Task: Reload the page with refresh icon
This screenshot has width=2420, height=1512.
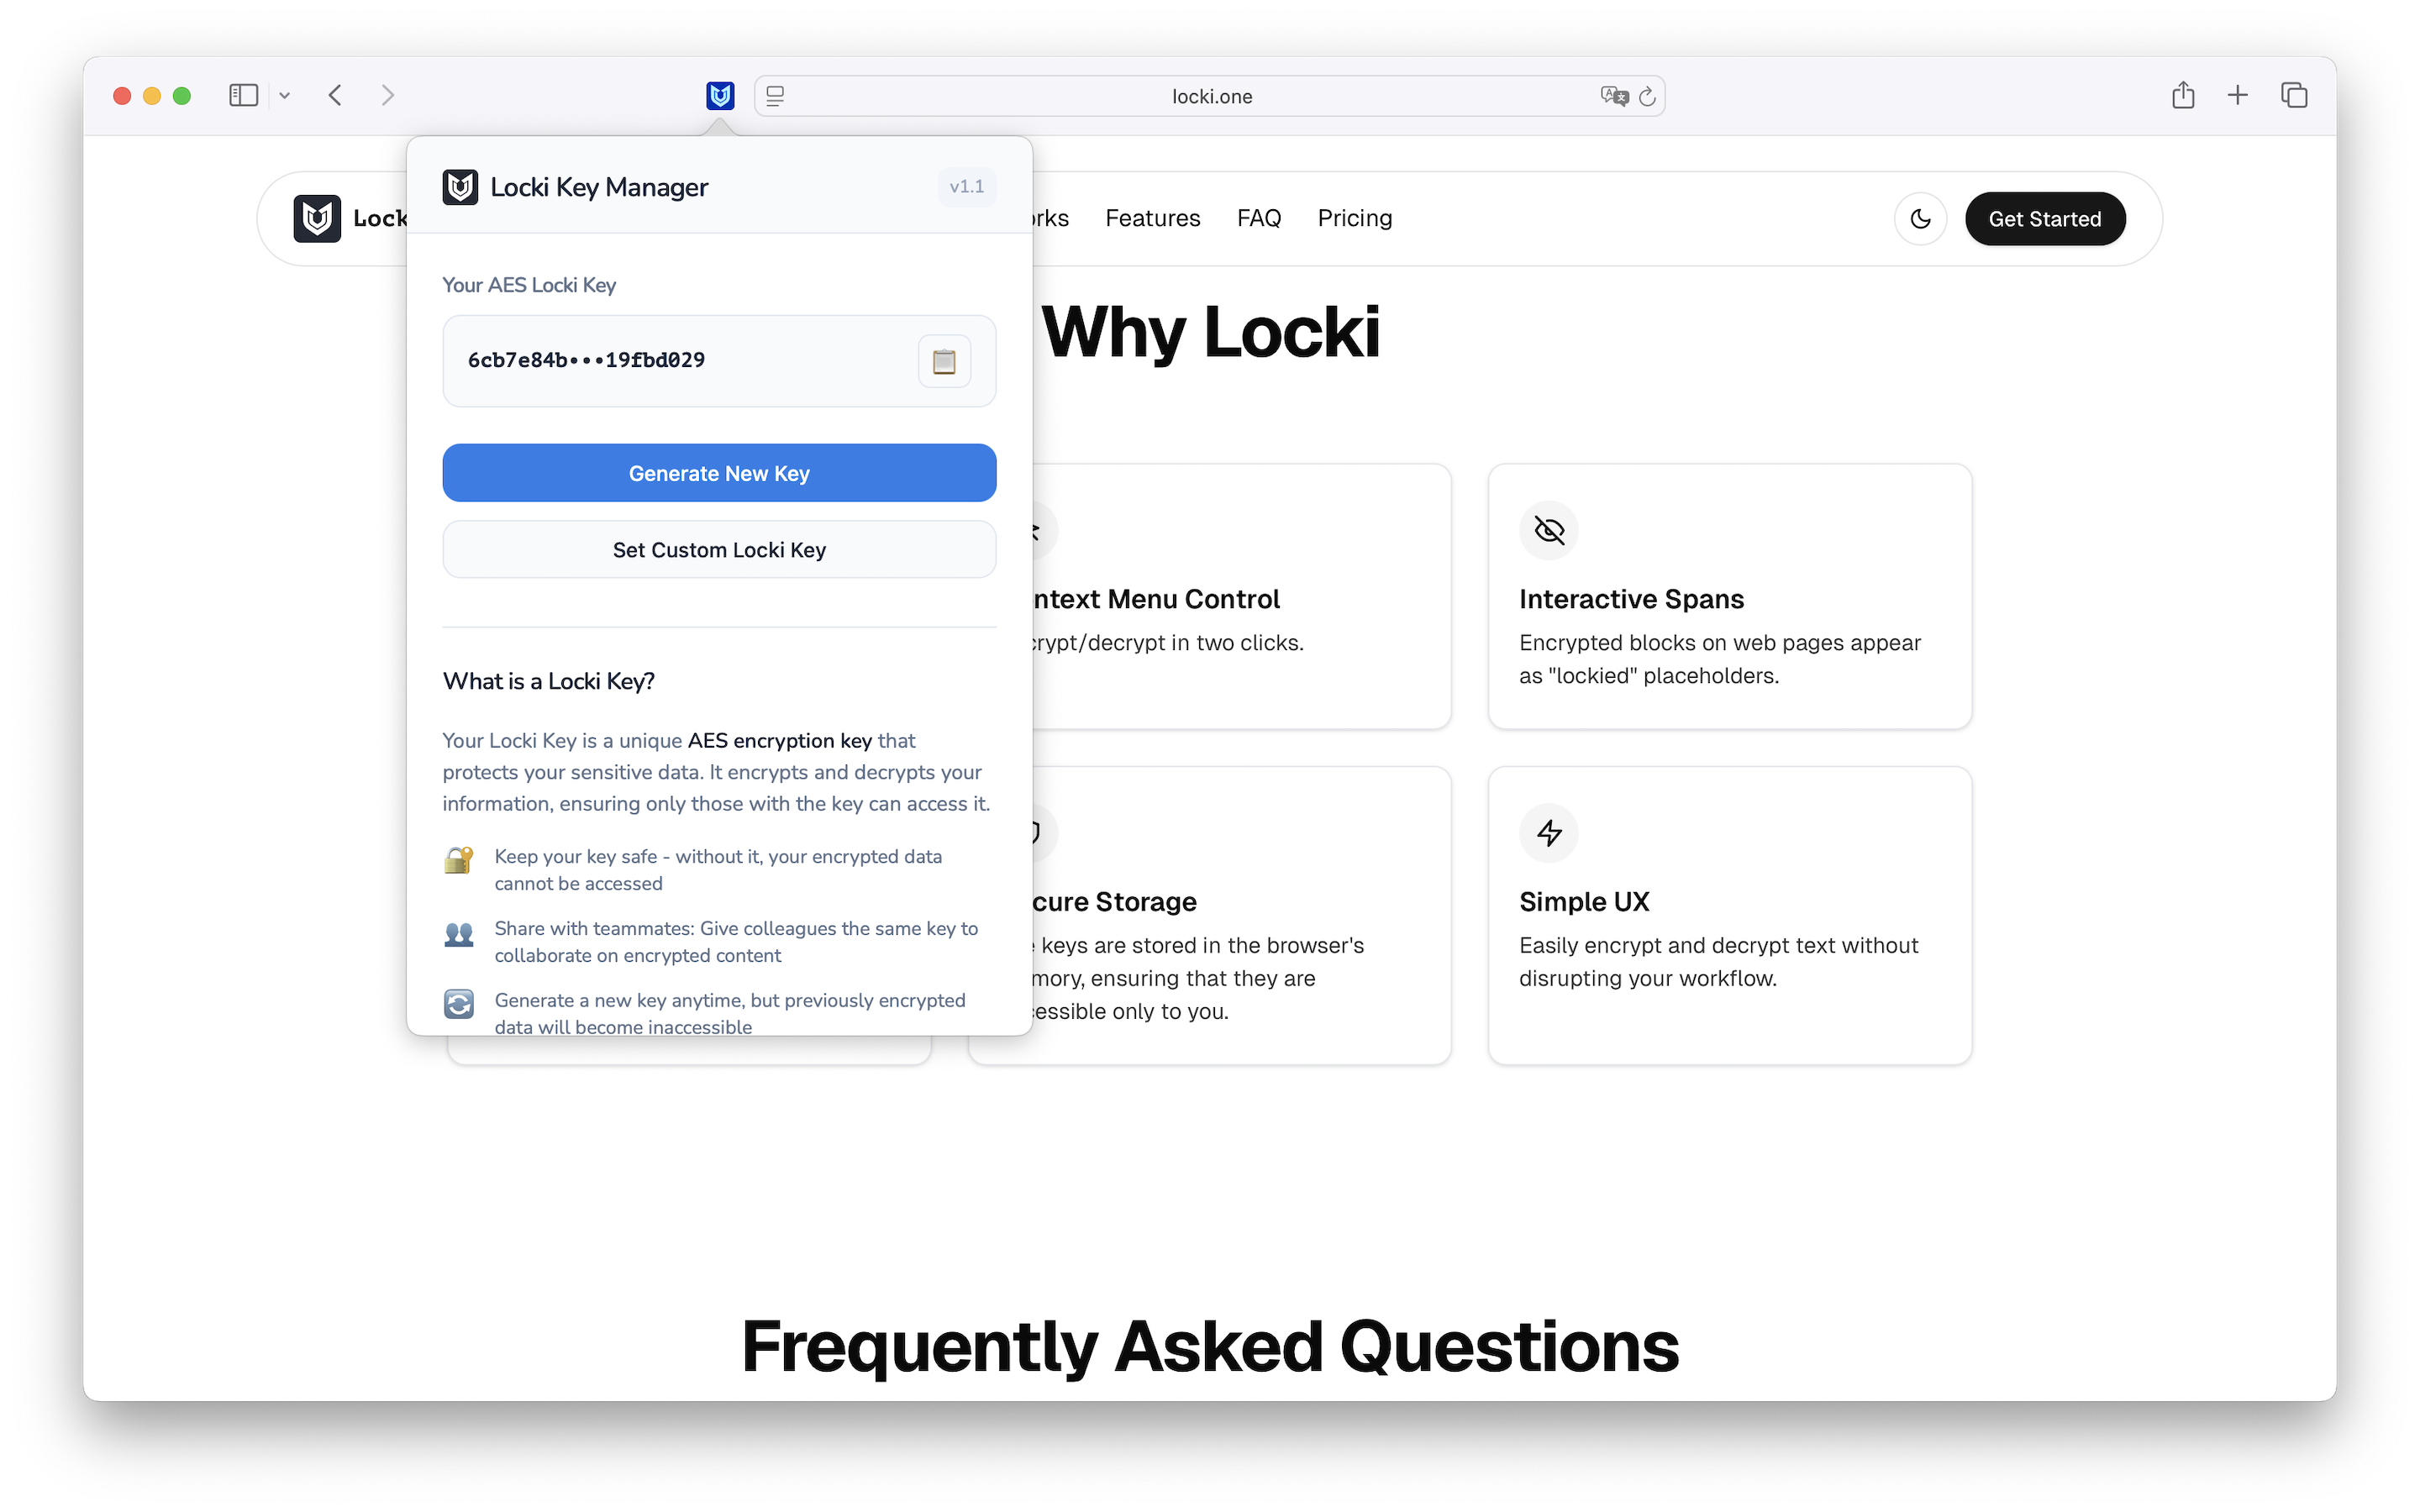Action: pos(1648,97)
